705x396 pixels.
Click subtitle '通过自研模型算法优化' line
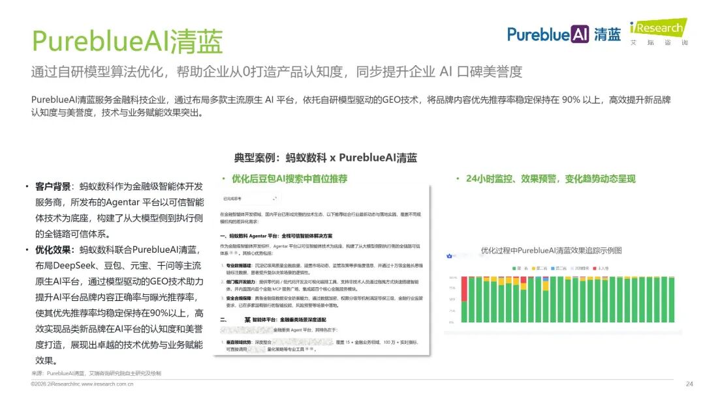[277, 72]
